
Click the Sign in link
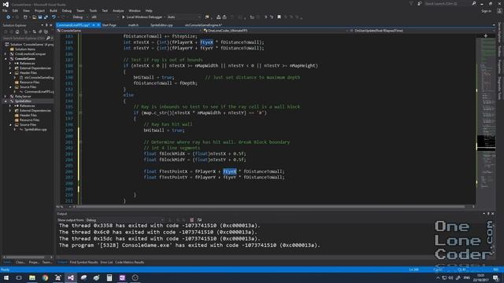click(486, 11)
